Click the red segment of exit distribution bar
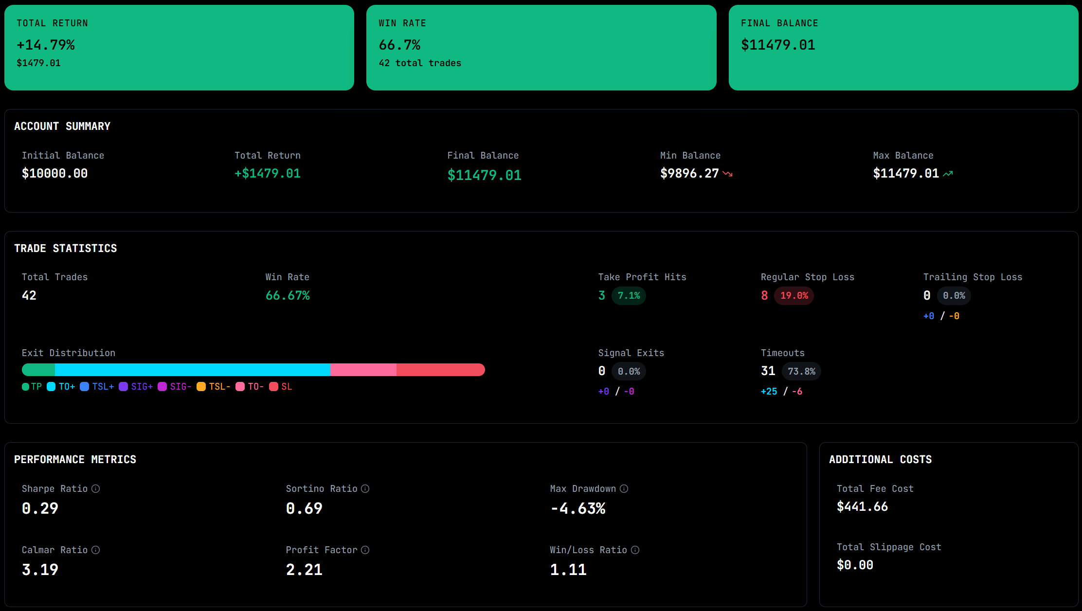1082x611 pixels. click(x=440, y=370)
